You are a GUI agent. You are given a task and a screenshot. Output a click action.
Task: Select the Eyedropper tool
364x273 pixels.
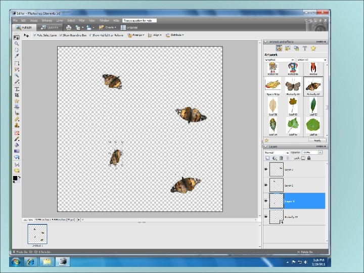(x=17, y=56)
